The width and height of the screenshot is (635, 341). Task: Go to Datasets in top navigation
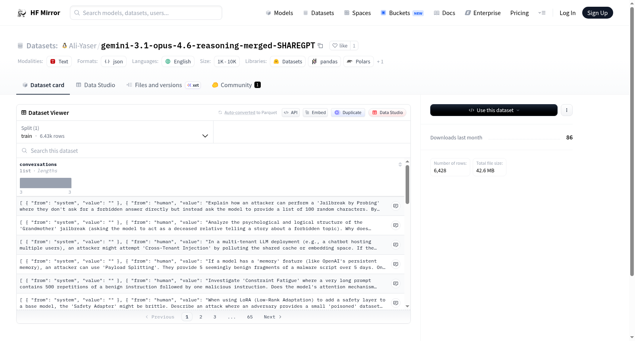click(318, 13)
